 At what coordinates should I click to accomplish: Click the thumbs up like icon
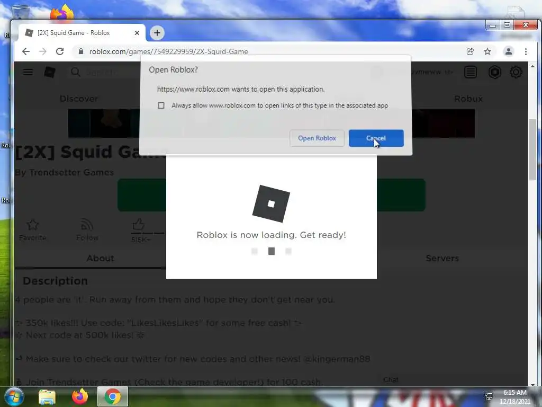[x=138, y=224]
